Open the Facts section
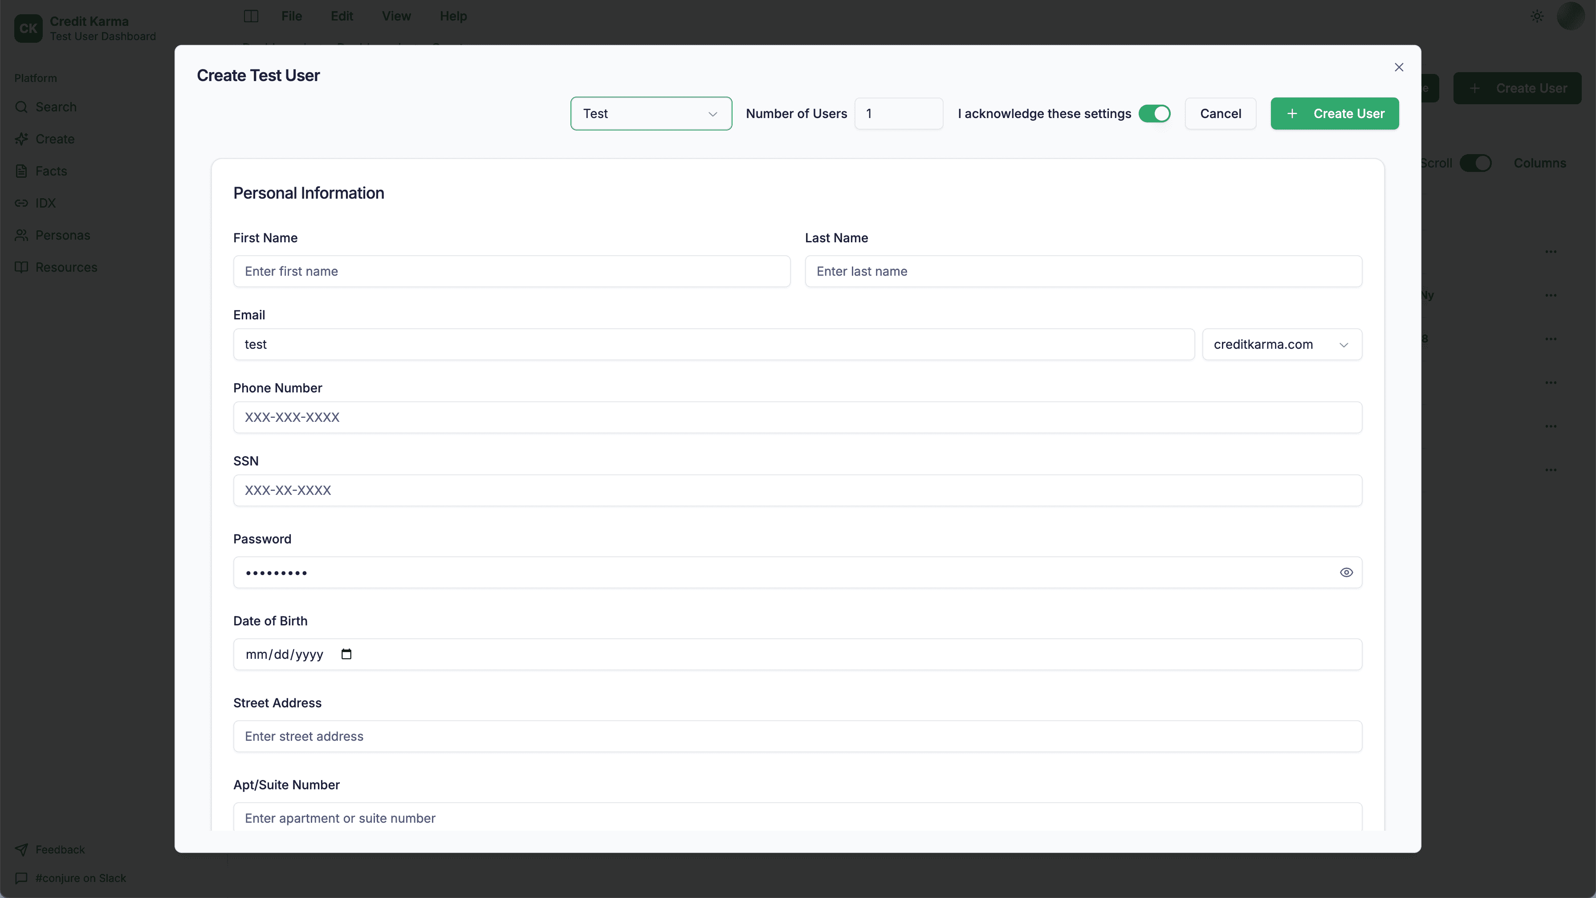This screenshot has width=1596, height=898. click(x=50, y=171)
